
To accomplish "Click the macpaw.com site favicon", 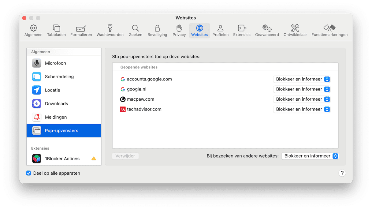I will pos(123,99).
